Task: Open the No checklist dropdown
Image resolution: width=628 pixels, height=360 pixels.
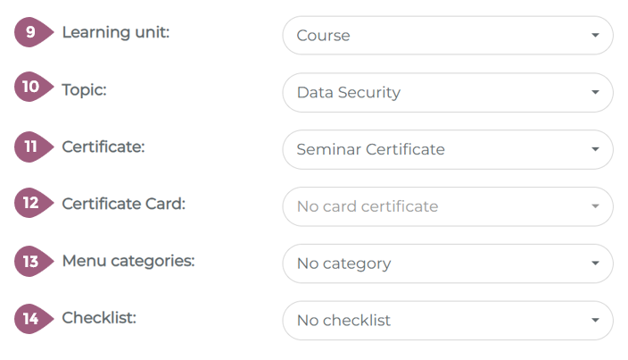Action: click(447, 321)
